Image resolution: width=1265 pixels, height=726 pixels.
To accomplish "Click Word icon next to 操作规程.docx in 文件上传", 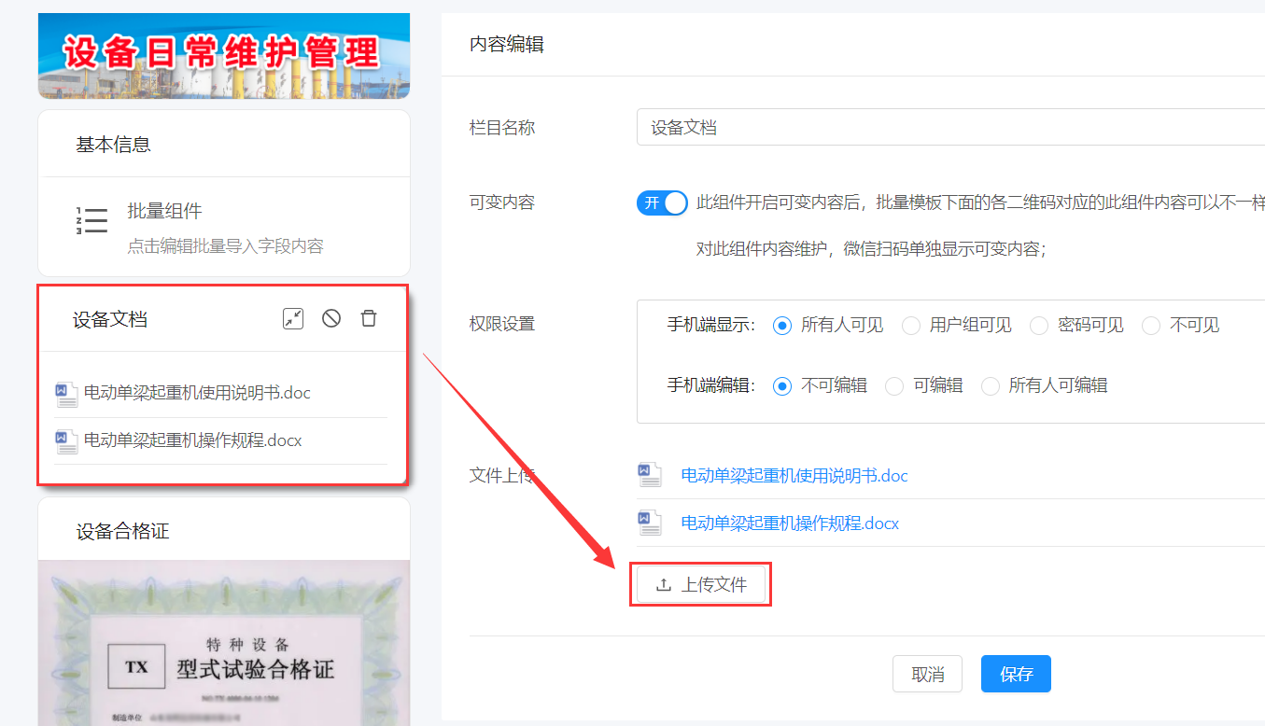I will pos(649,523).
